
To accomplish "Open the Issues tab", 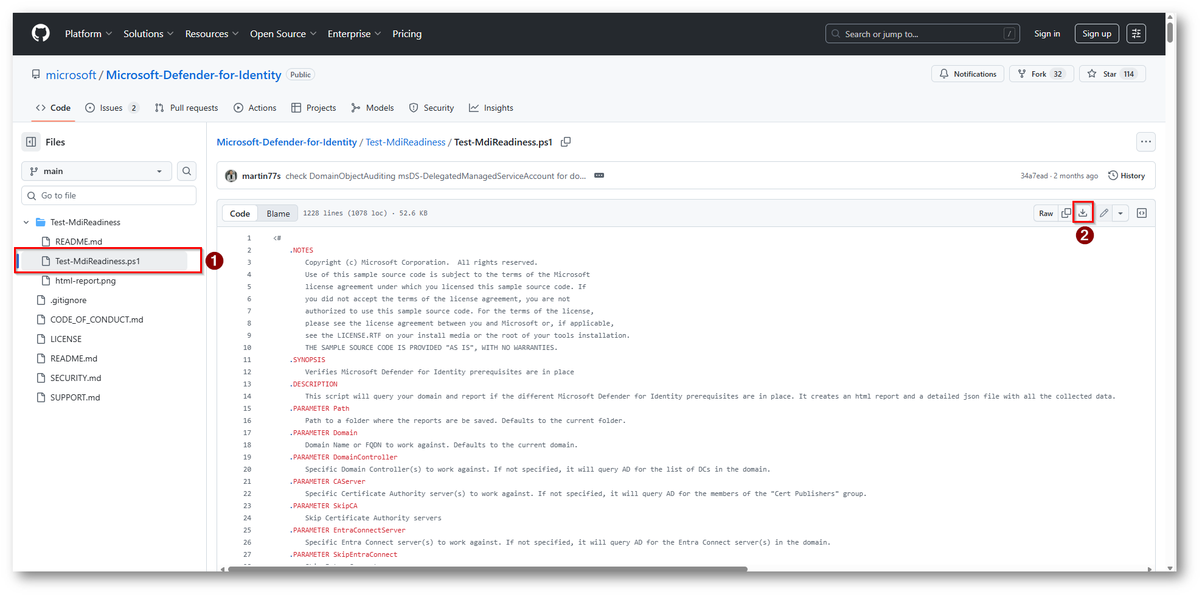I will pyautogui.click(x=112, y=108).
